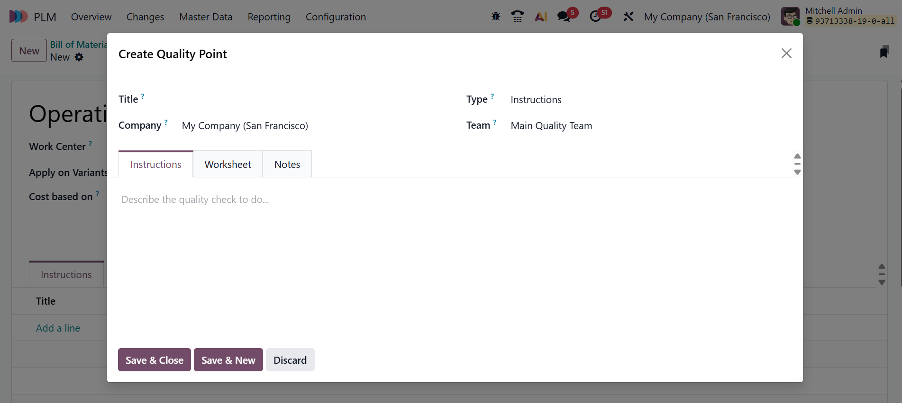Click Add a line link

(x=58, y=328)
